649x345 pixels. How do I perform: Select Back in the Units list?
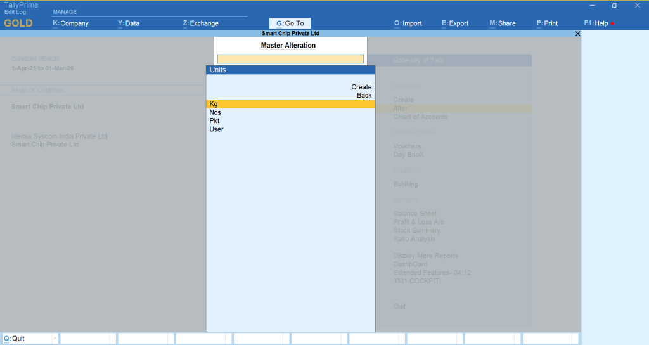(x=364, y=95)
